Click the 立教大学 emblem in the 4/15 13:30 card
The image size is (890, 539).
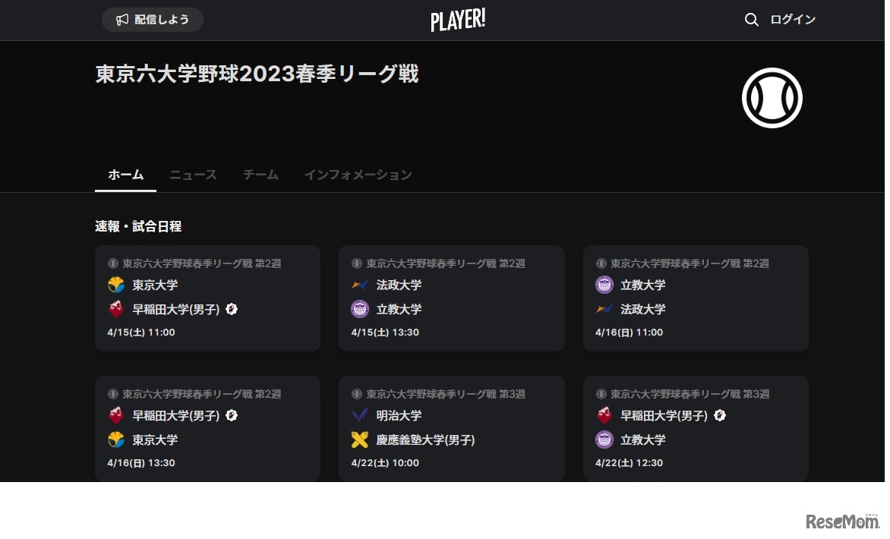pos(359,309)
